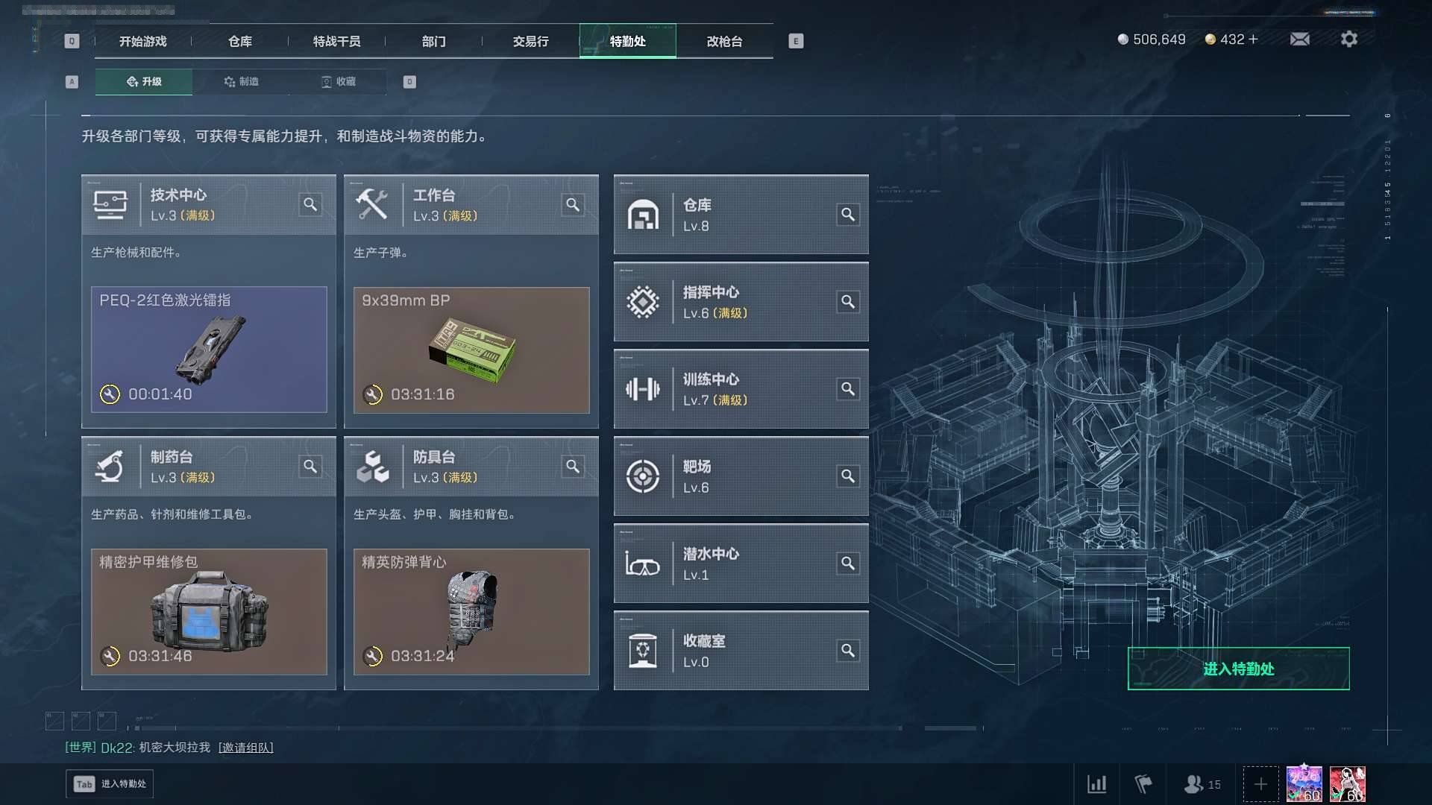1432x805 pixels.
Task: Click the 进入特勤处 green button
Action: coord(1238,669)
